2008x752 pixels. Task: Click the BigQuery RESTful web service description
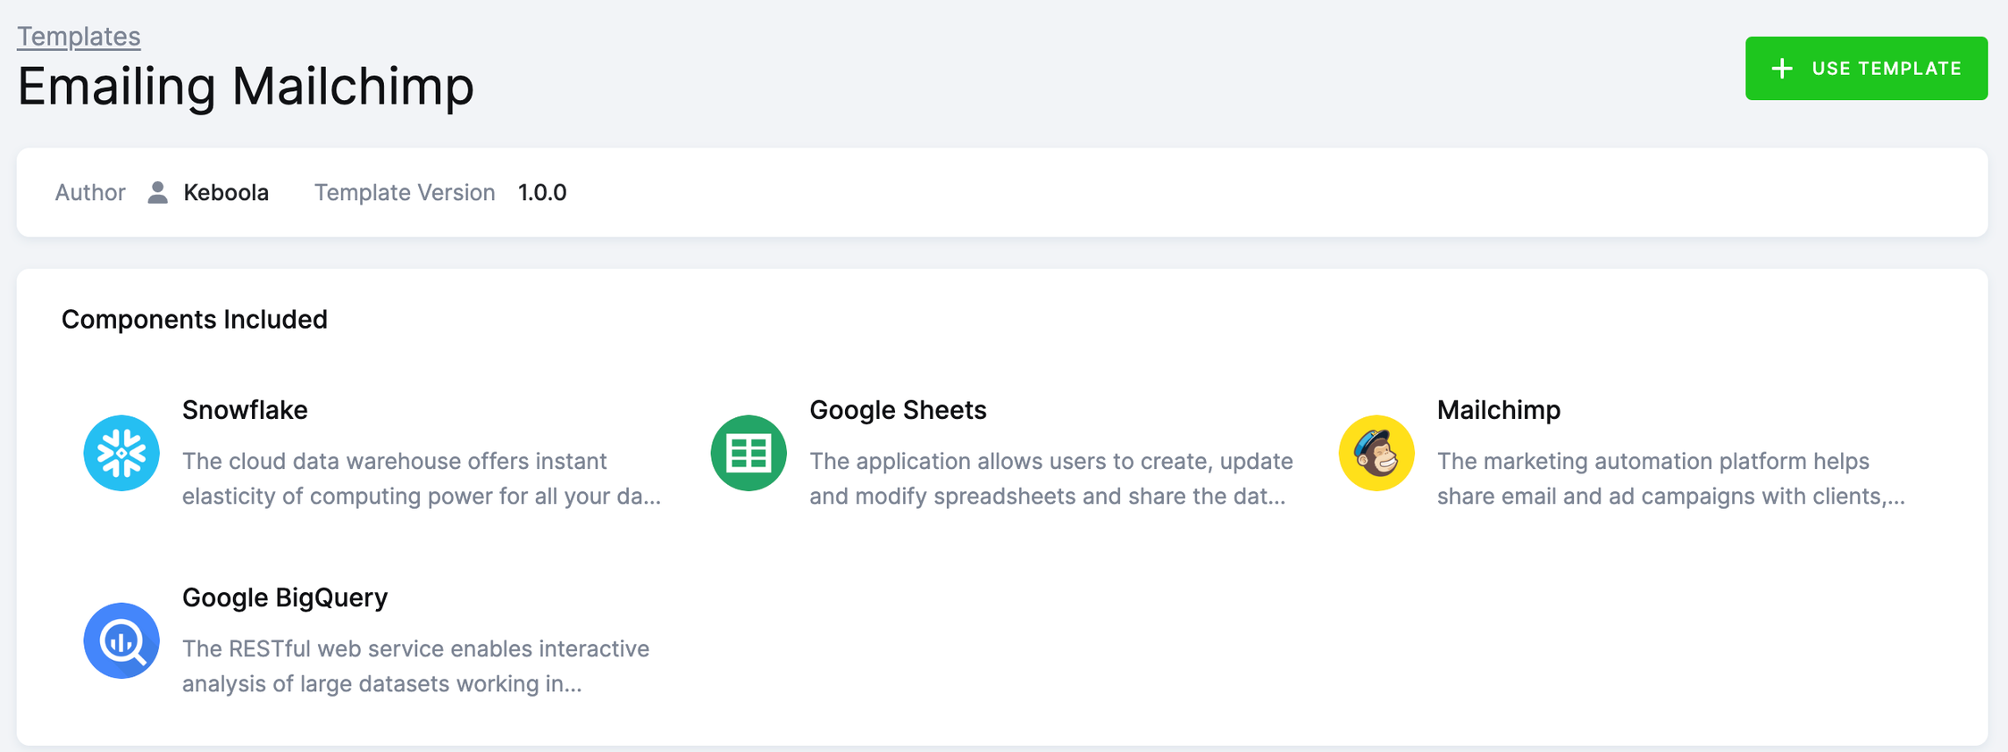(416, 665)
